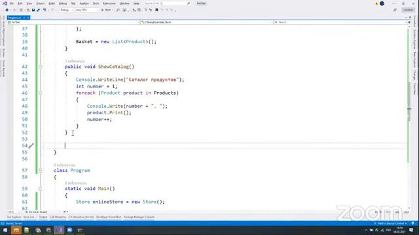
Task: Click the search magnifier icon in title bar
Action: [x=189, y=3]
